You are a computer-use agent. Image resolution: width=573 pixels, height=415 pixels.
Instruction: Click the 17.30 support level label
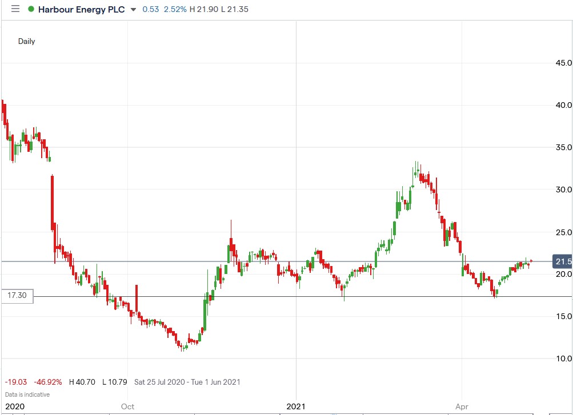pos(16,296)
